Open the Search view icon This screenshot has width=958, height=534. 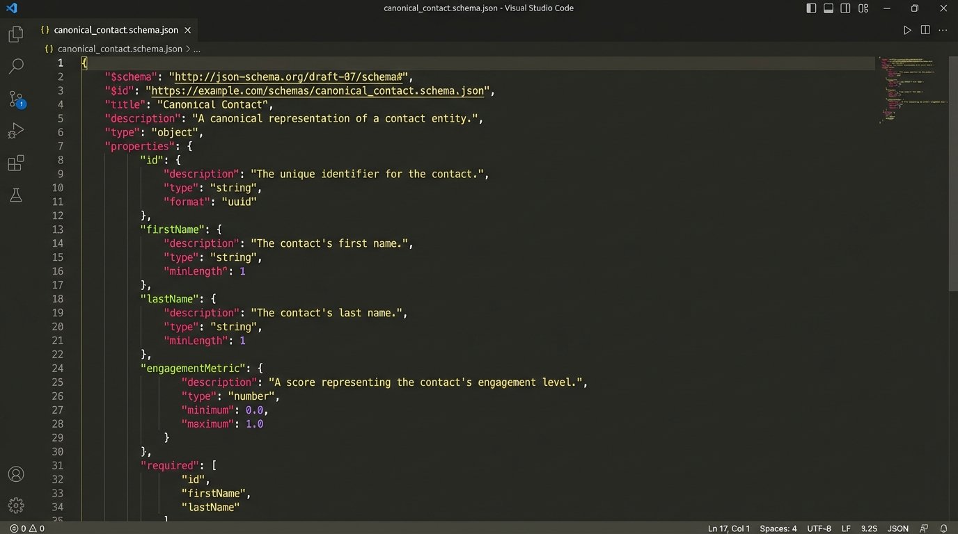[15, 66]
